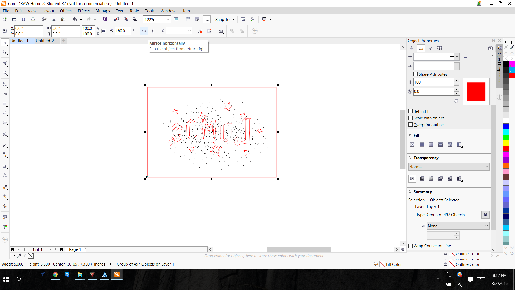515x290 pixels.
Task: Select Uniform fill icon in Fill section
Action: (422, 144)
